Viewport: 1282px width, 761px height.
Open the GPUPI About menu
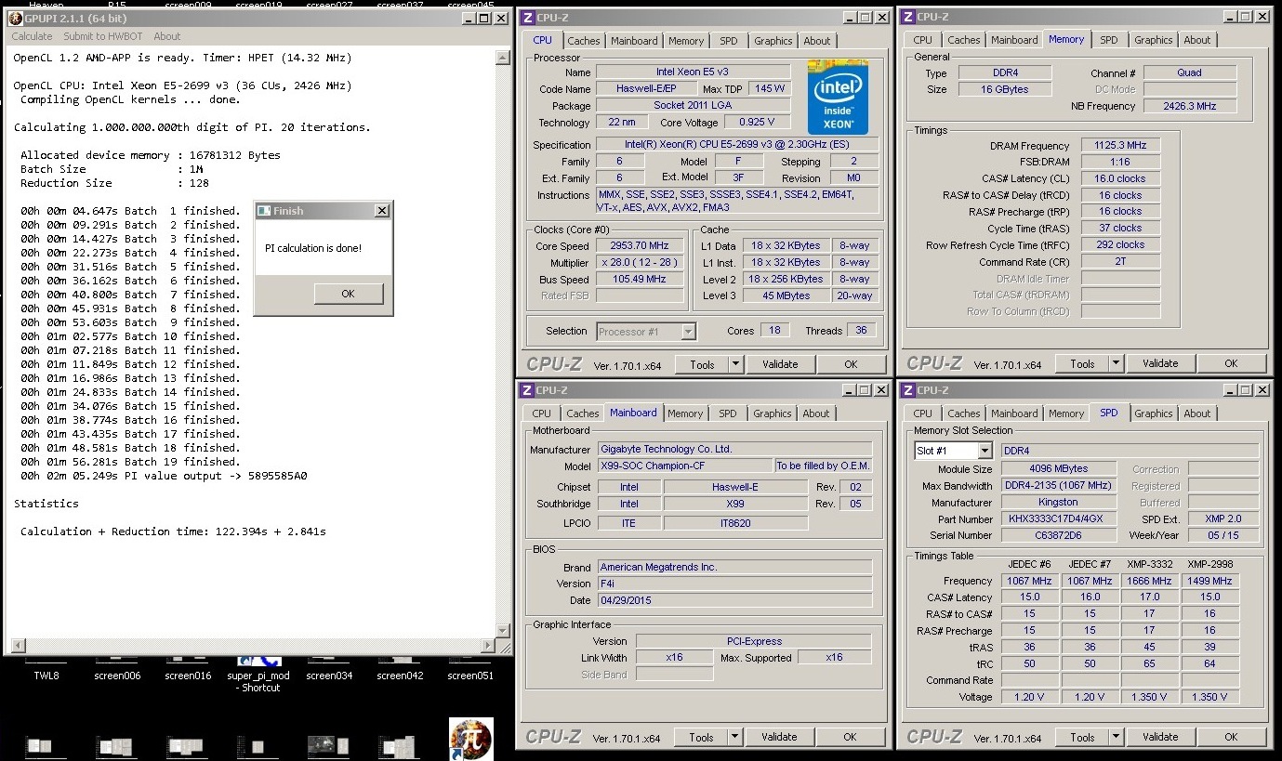pyautogui.click(x=167, y=36)
